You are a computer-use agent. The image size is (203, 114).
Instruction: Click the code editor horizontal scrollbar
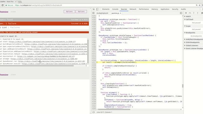point(114,109)
